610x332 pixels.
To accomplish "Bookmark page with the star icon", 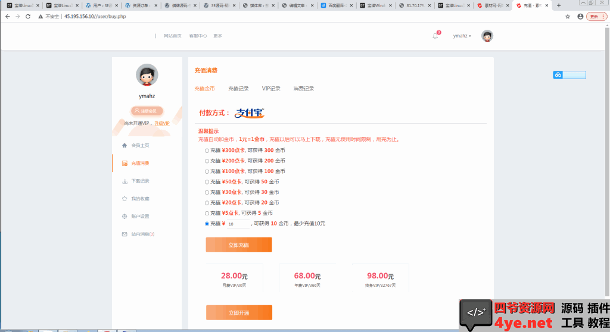I will tap(568, 17).
